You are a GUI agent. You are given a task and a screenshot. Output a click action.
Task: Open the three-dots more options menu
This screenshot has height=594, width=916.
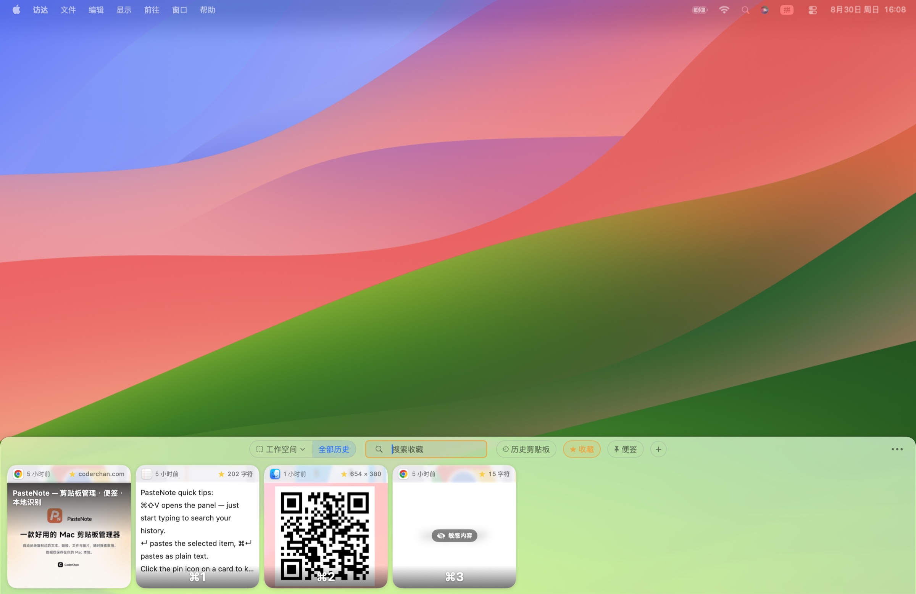[897, 449]
